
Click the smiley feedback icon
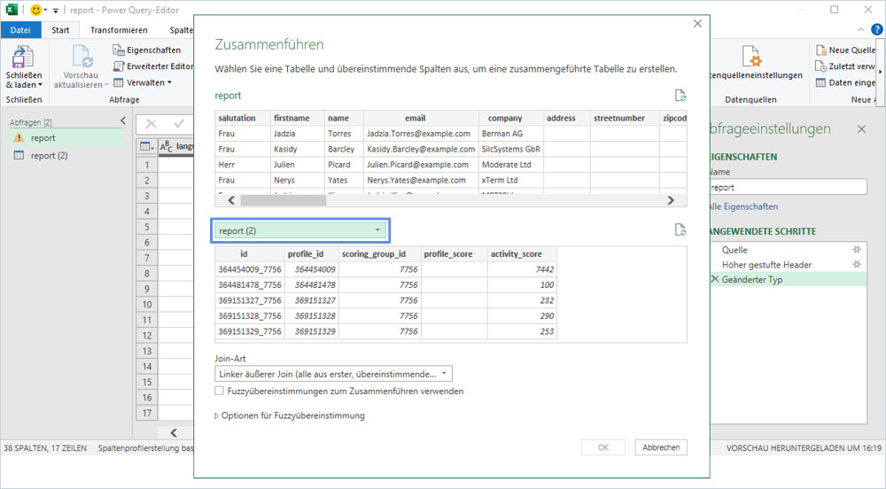tap(36, 10)
